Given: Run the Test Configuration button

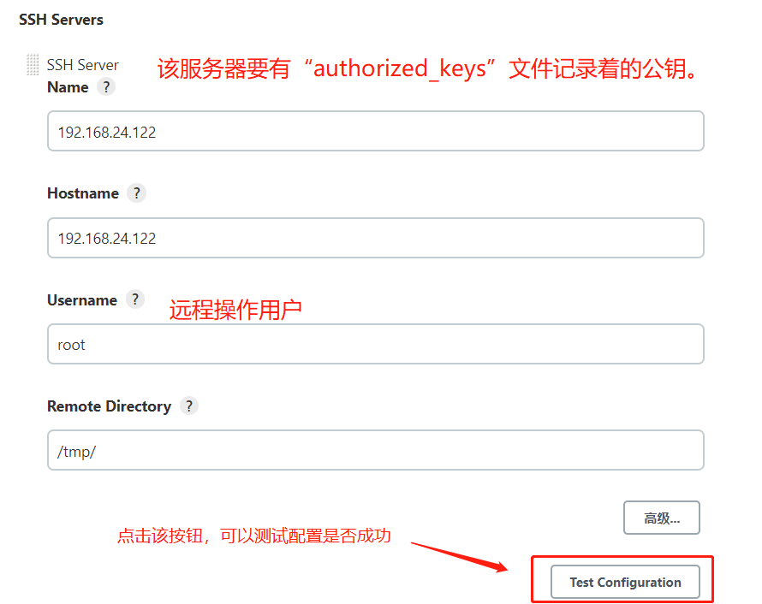Looking at the screenshot, I should pyautogui.click(x=626, y=582).
